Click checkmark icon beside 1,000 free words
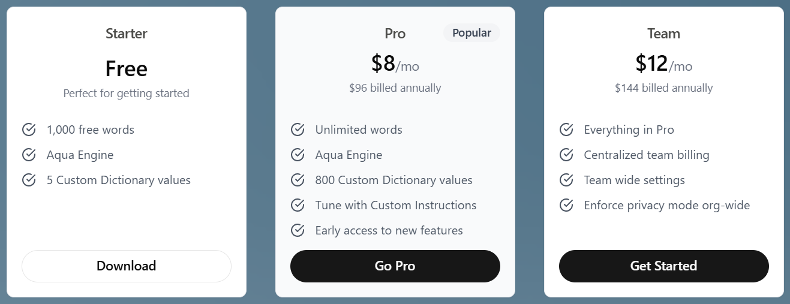 [x=29, y=130]
